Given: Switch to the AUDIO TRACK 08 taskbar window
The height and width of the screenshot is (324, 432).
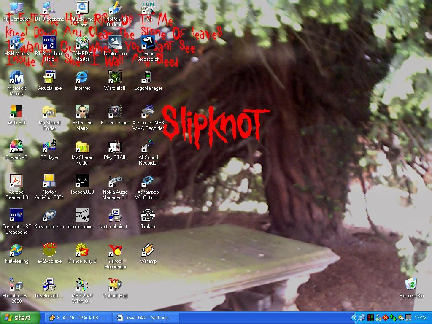Looking at the screenshot, I should (78, 318).
